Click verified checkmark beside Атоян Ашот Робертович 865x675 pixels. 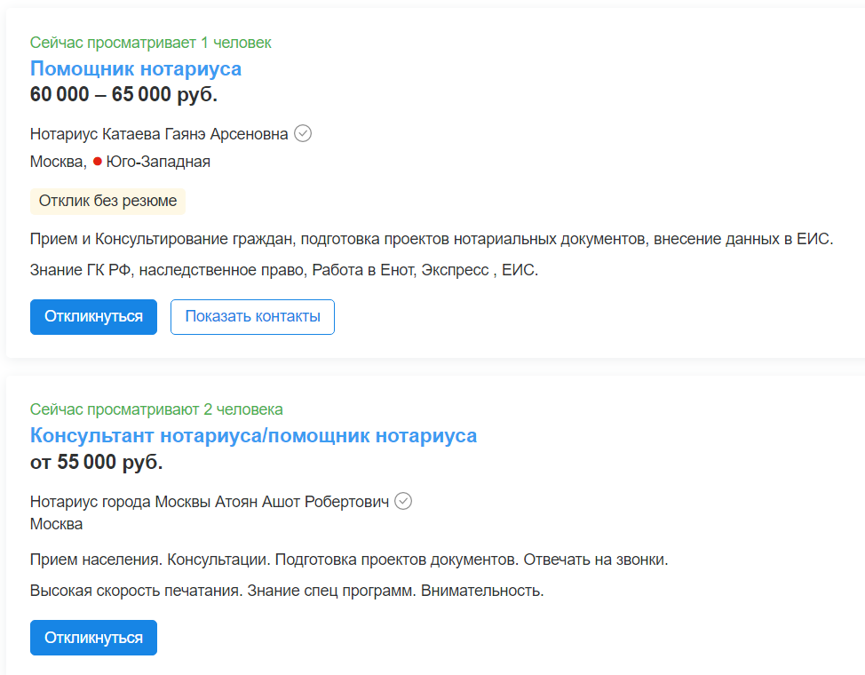click(x=403, y=501)
